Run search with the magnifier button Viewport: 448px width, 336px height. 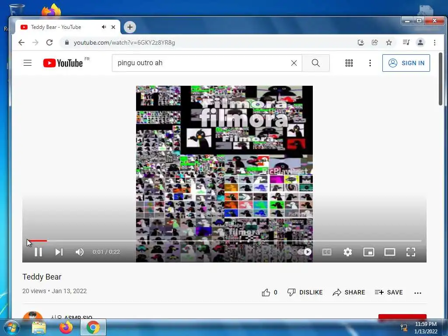pyautogui.click(x=316, y=63)
